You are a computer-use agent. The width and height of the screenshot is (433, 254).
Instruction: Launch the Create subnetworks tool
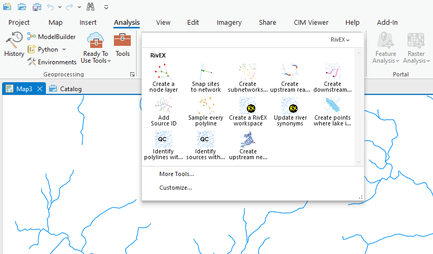pos(247,77)
